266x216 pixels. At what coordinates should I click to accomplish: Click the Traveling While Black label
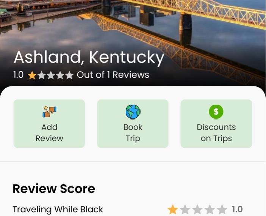58,210
